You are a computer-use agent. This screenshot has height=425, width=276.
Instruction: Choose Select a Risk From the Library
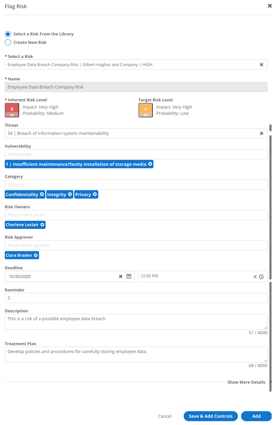(8, 34)
